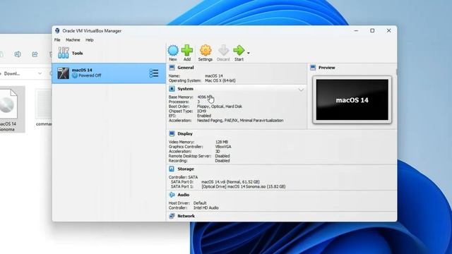Open macOS 14 machine list menu icon

[154, 73]
